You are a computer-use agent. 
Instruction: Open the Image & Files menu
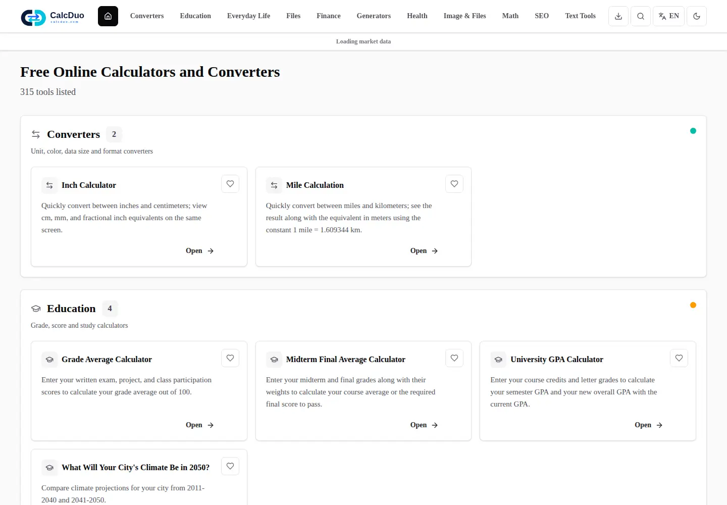(465, 16)
